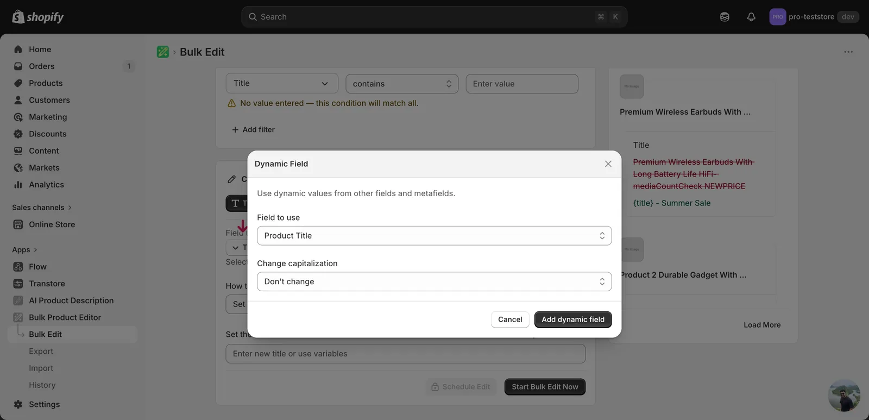Viewport: 869px width, 420px height.
Task: Expand the Apps section
Action: point(24,250)
